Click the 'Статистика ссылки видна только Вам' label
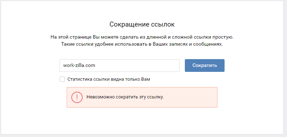Image resolution: width=287 pixels, height=137 pixels. [109, 79]
